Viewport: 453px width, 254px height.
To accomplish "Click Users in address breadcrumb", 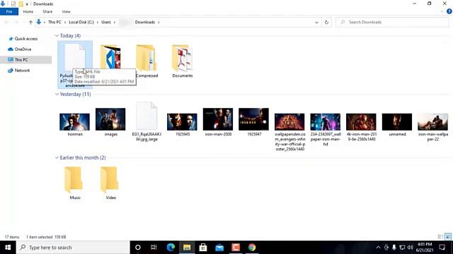I will (x=106, y=22).
